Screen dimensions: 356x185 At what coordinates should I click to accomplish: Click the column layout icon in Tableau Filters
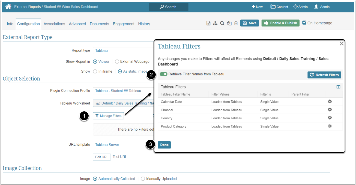[338, 87]
